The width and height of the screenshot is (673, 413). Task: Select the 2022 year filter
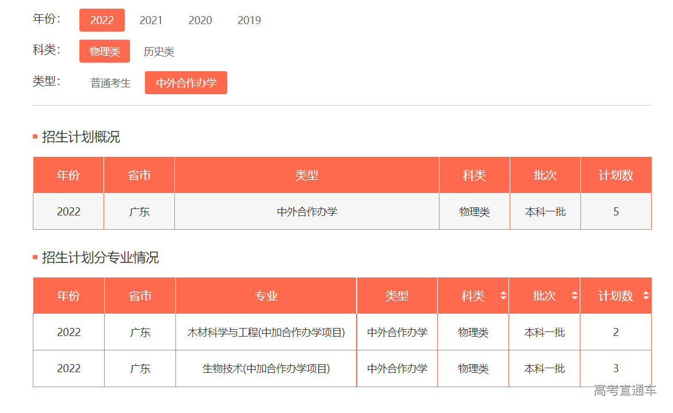(102, 20)
